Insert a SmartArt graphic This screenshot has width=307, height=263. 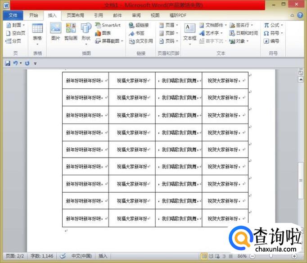108,25
